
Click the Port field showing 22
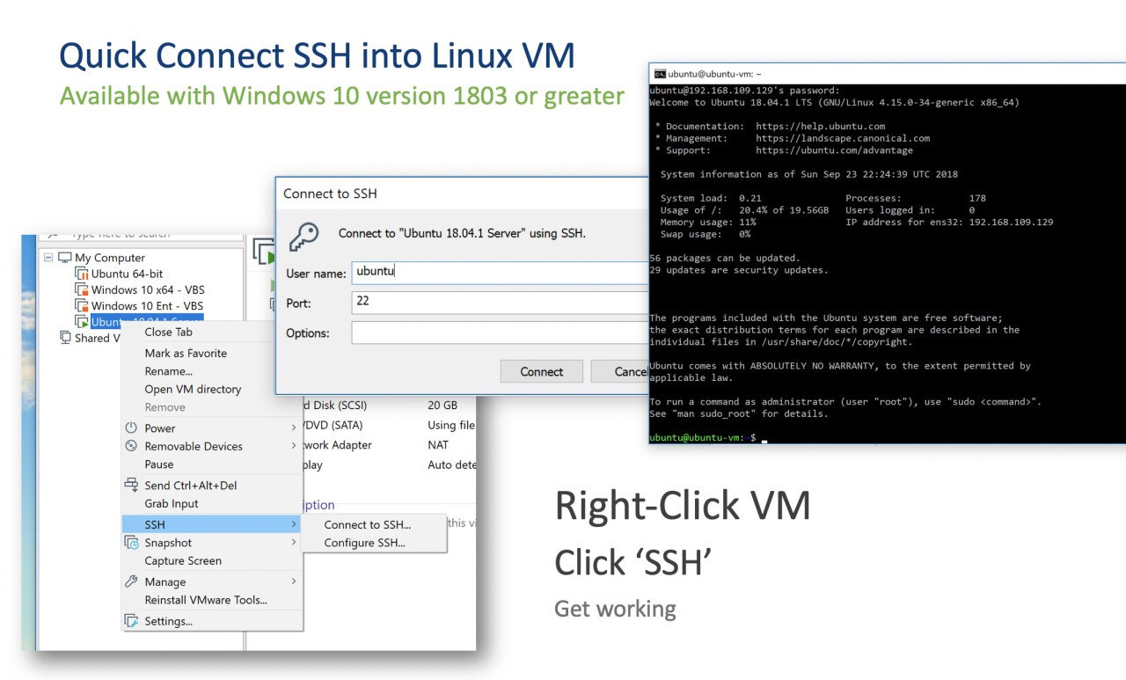(x=500, y=303)
